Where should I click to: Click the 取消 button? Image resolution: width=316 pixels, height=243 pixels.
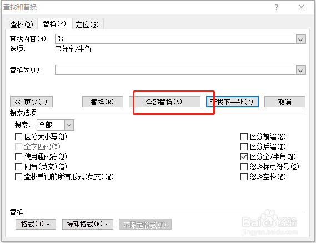click(x=285, y=102)
